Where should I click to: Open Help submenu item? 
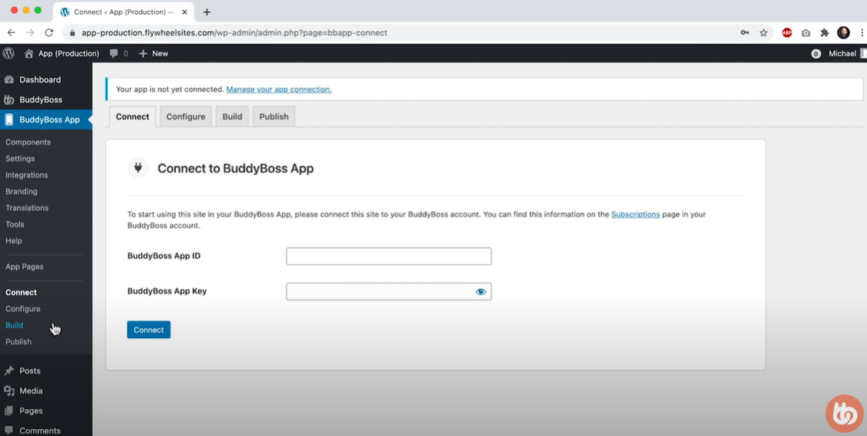click(14, 241)
